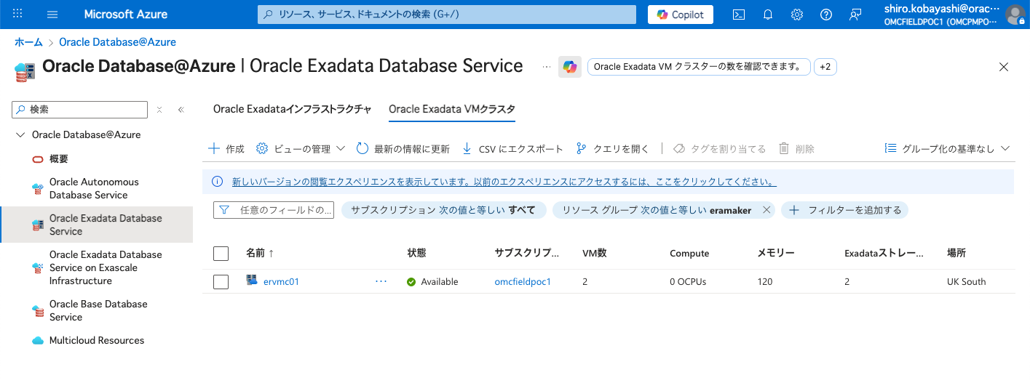The width and height of the screenshot is (1030, 383).
Task: Close the Oracle Exadata Database Service blade
Action: tap(1004, 67)
